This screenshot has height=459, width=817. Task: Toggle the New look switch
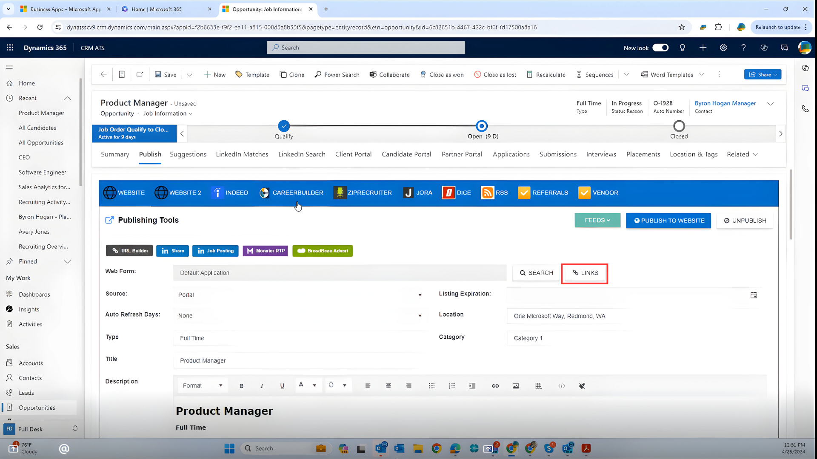click(660, 48)
